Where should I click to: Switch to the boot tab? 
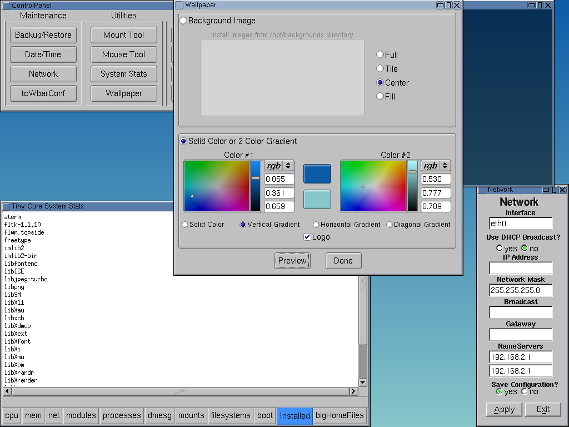click(x=265, y=415)
